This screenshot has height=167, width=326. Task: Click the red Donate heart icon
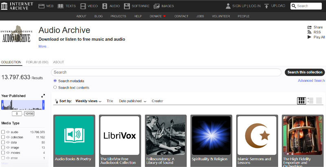(x=165, y=16)
